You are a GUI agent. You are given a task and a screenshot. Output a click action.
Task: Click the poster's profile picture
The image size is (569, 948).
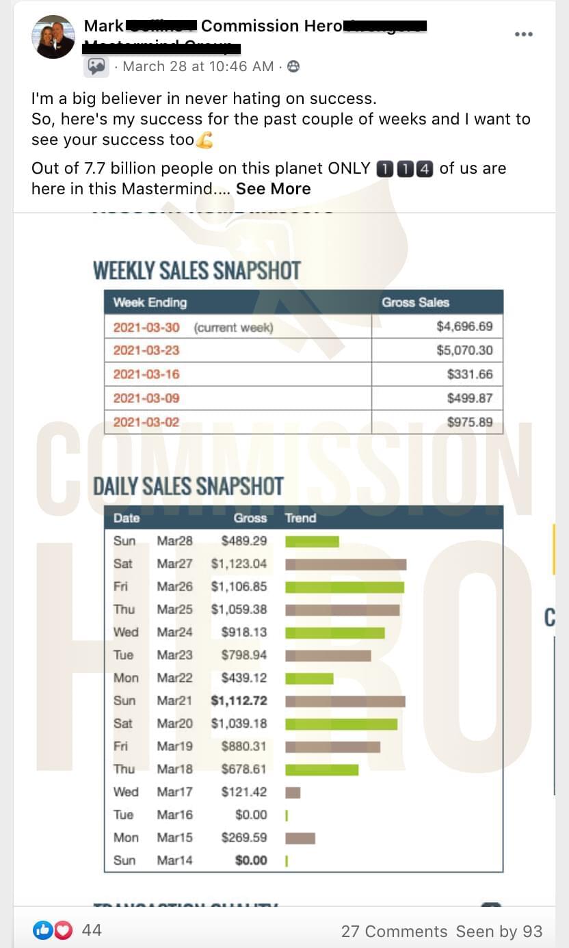pos(53,37)
